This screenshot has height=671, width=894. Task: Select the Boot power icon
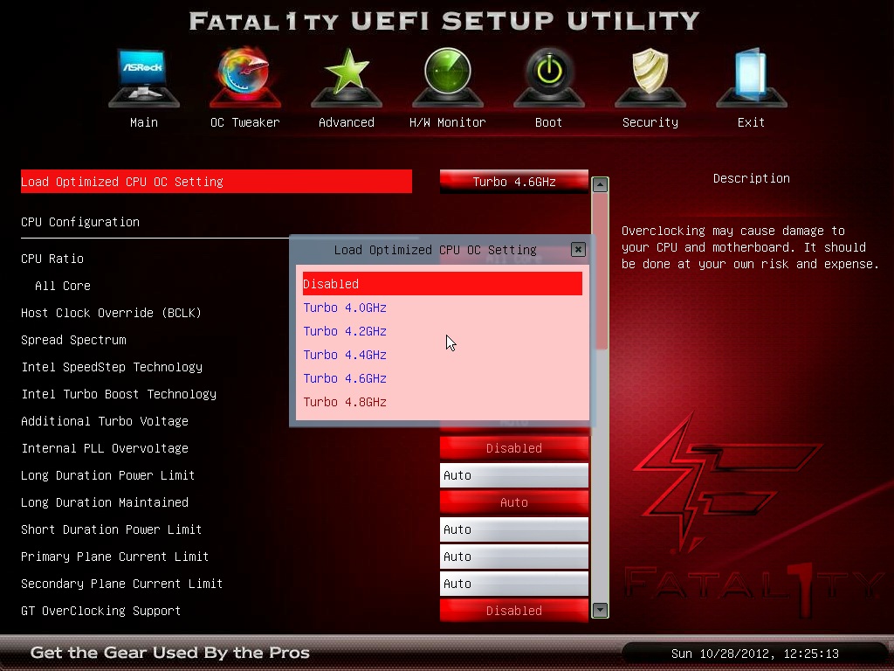(548, 78)
